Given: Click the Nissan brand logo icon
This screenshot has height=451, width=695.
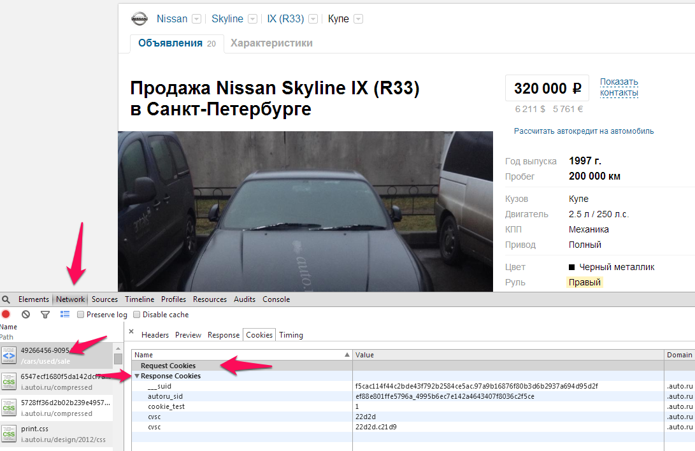Looking at the screenshot, I should pyautogui.click(x=139, y=18).
